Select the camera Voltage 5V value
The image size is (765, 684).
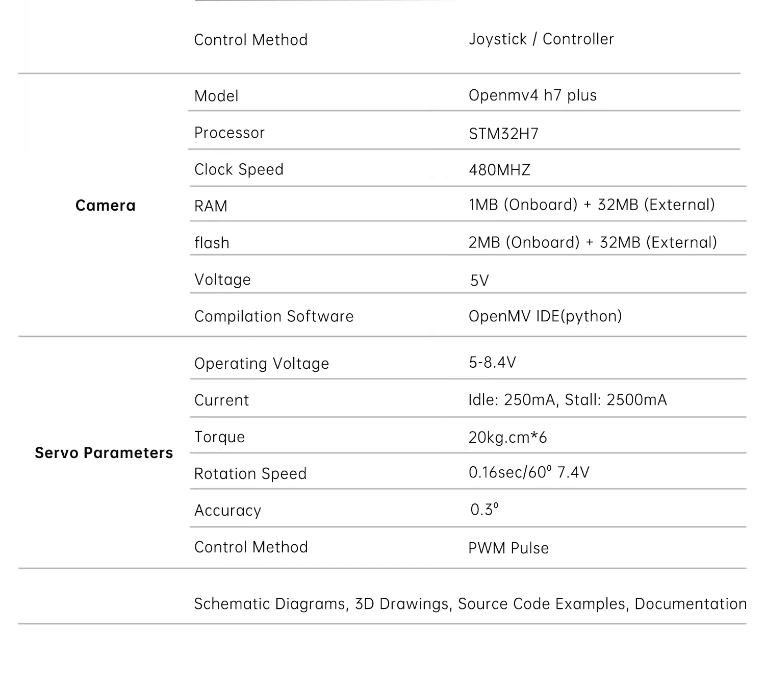point(479,281)
